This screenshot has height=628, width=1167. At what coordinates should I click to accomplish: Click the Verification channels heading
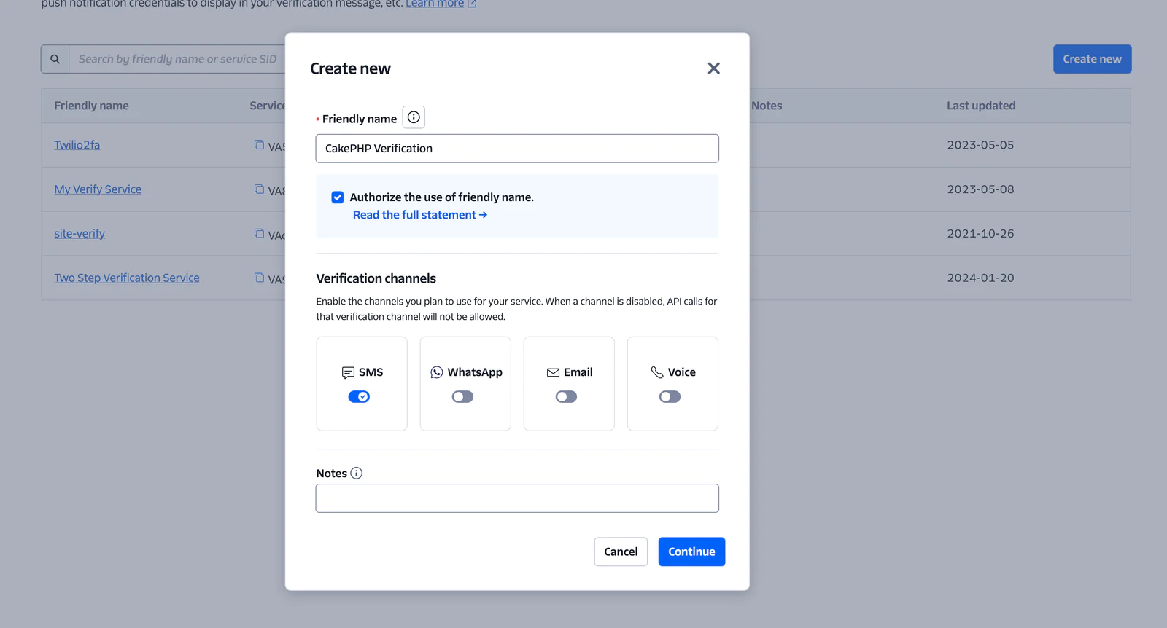click(x=376, y=279)
